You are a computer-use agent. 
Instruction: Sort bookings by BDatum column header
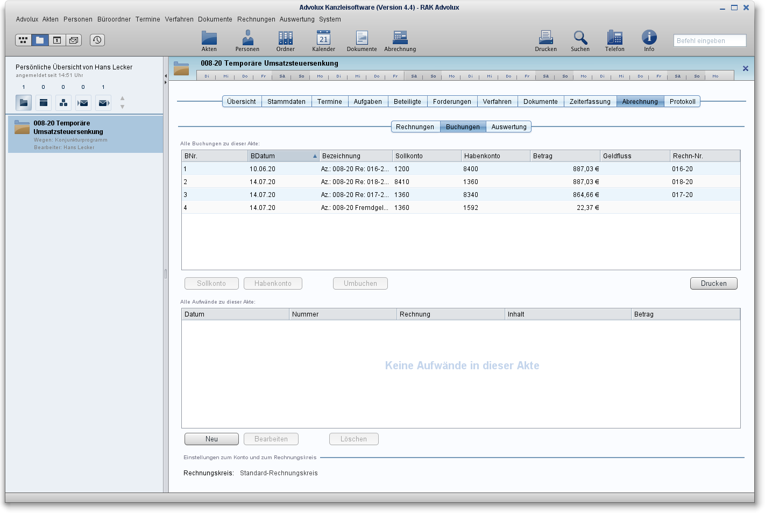(284, 156)
